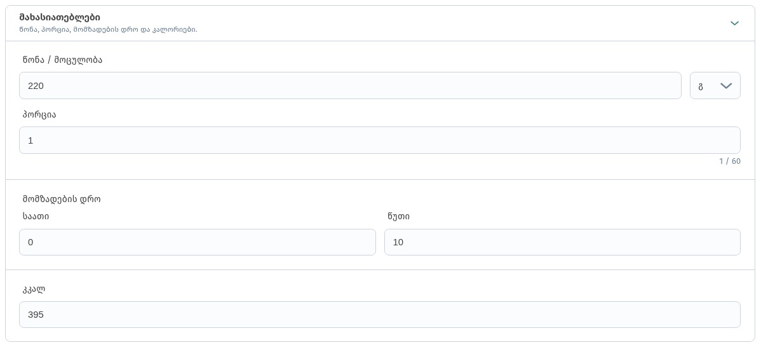Viewport: 761px width, 347px height.
Task: Click the წუთი label
Action: (398, 217)
